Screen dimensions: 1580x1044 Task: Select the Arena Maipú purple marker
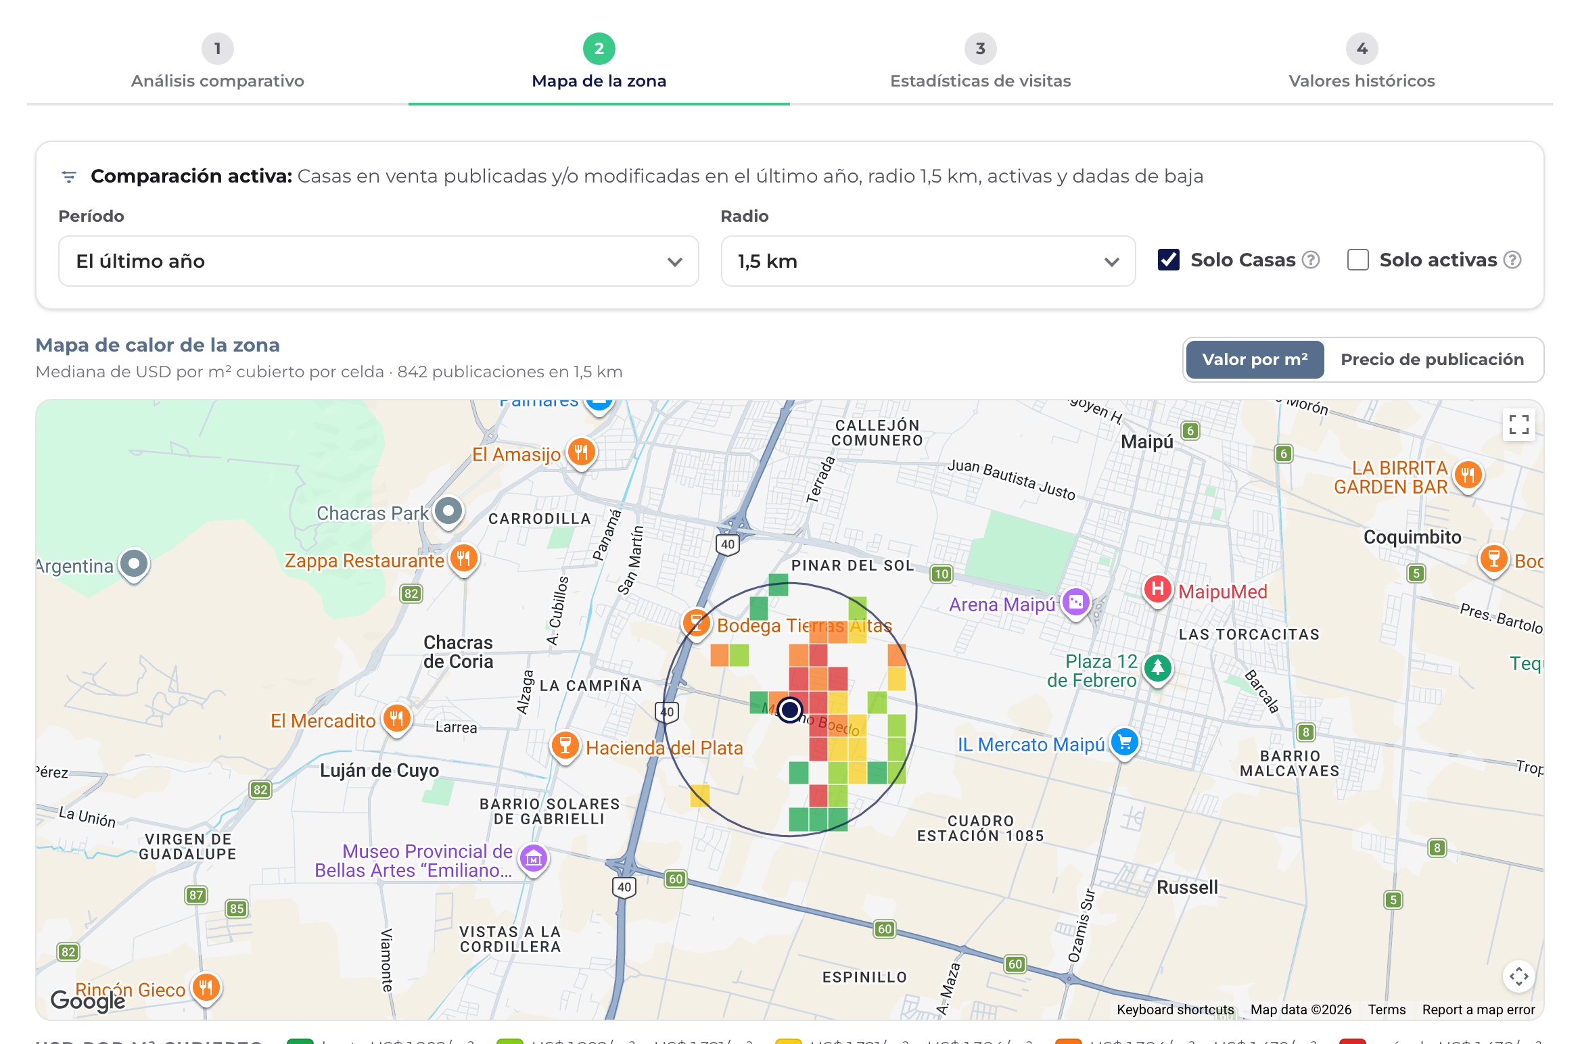point(1075,602)
